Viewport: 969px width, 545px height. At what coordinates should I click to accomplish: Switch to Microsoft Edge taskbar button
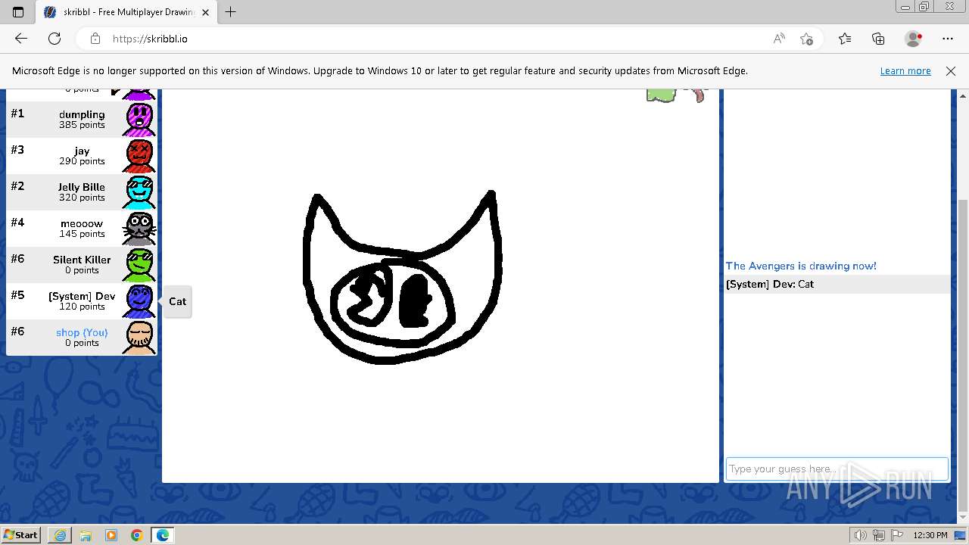click(163, 535)
